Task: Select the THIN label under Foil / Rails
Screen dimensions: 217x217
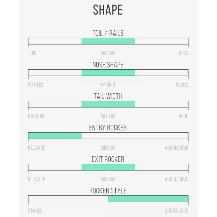Action: pyautogui.click(x=32, y=53)
